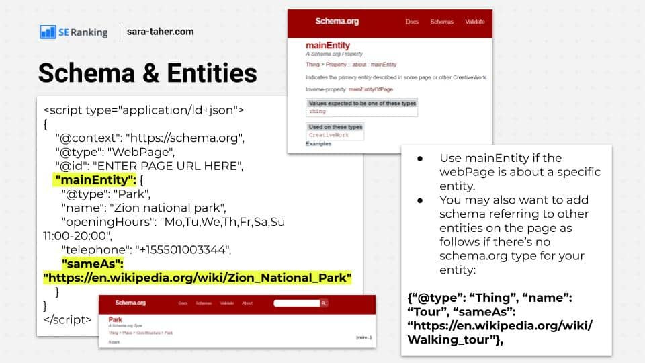Click the SE Ranking bar chart logo icon
This screenshot has height=363, width=645.
[x=48, y=32]
